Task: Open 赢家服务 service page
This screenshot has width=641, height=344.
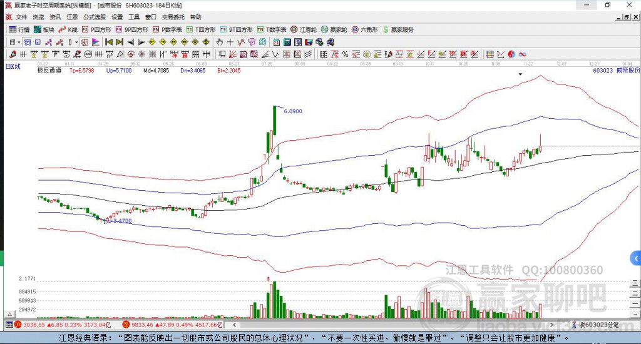Action: coord(398,29)
